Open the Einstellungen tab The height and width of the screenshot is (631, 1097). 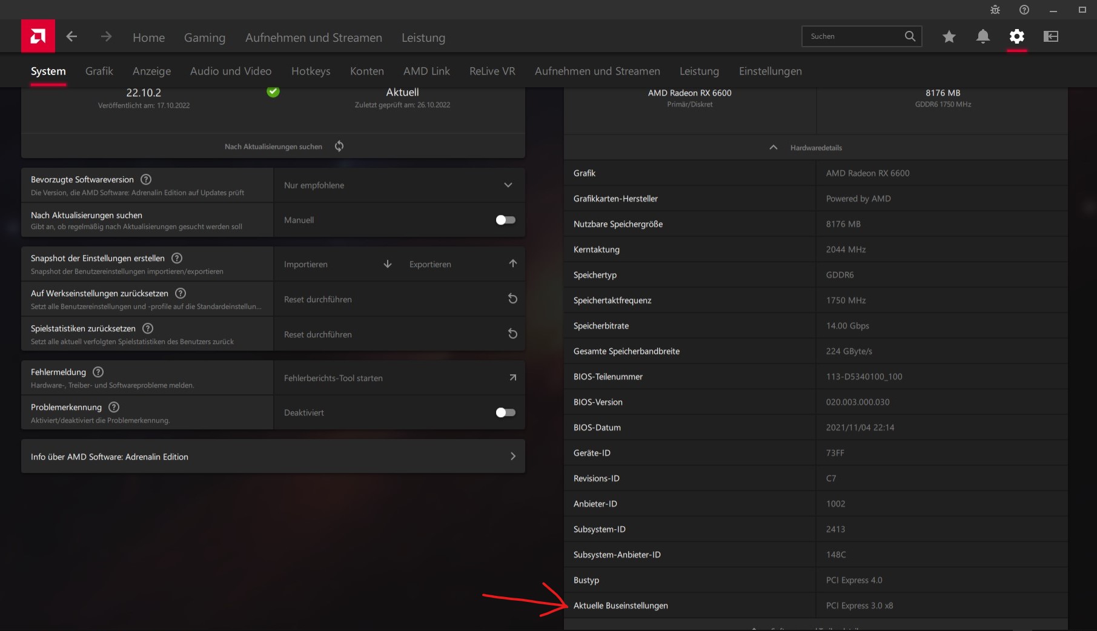[x=771, y=71]
